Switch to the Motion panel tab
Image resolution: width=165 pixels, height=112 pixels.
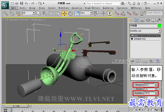point(148,20)
